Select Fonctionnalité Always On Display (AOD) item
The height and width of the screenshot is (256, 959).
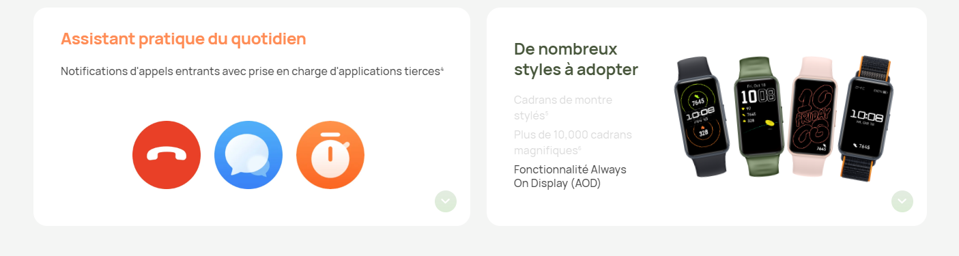(x=570, y=176)
